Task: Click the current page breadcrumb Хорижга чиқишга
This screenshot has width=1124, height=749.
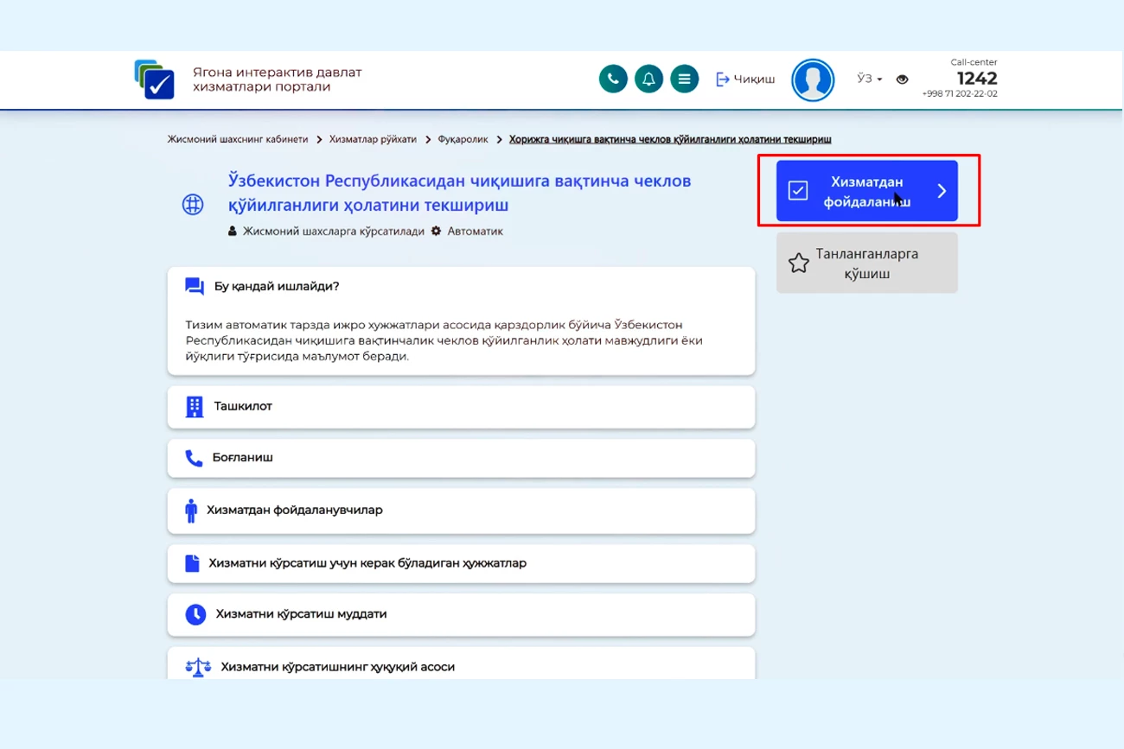Action: tap(670, 139)
